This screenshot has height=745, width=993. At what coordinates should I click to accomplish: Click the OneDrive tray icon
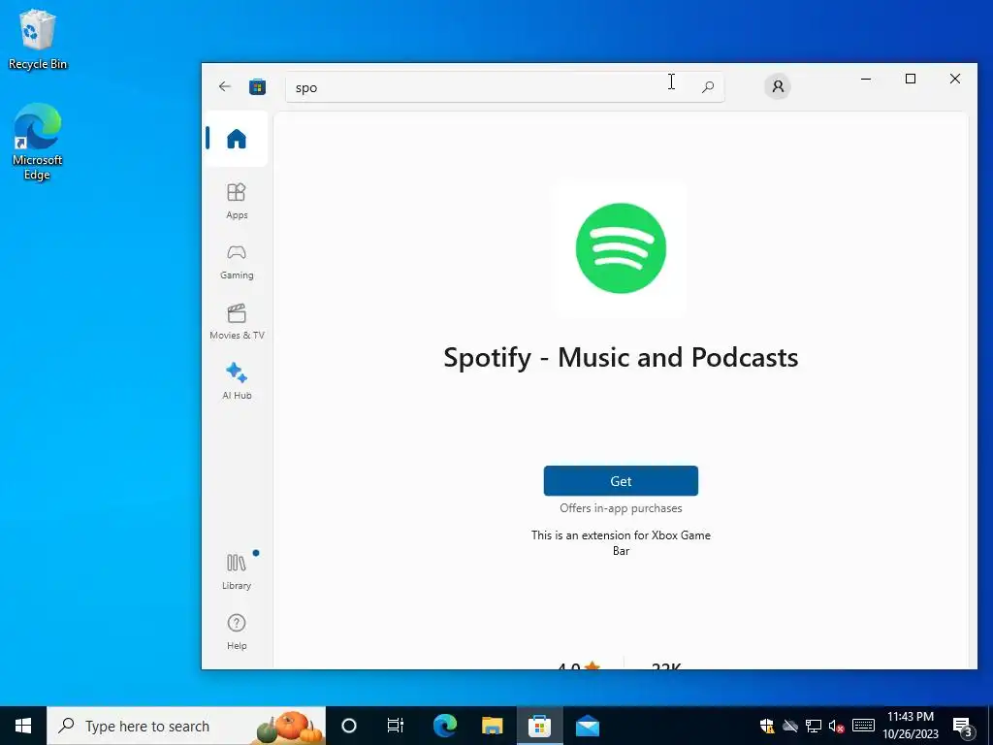(789, 726)
